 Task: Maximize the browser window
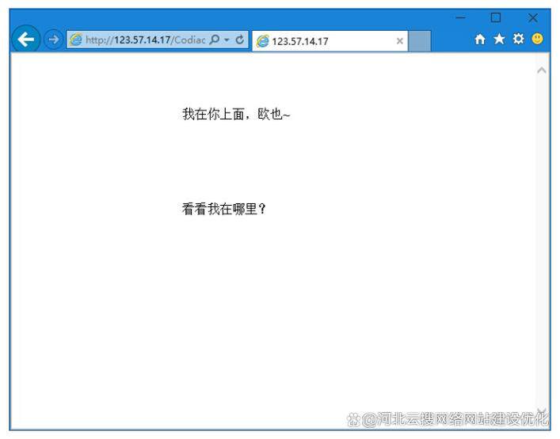(x=495, y=17)
